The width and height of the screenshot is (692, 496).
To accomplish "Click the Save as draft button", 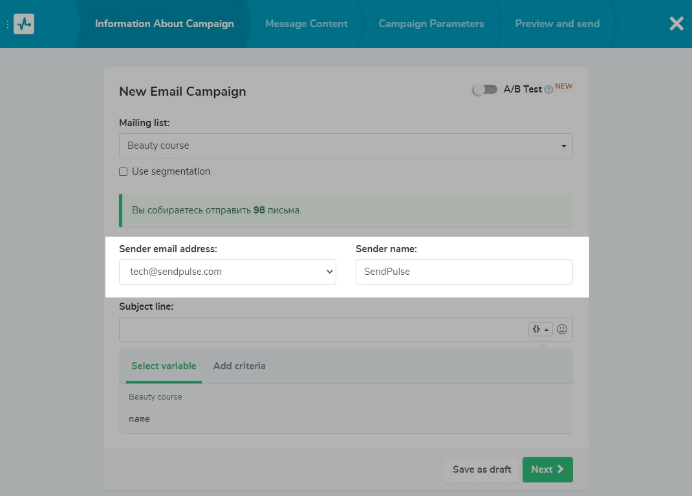I will (x=482, y=469).
